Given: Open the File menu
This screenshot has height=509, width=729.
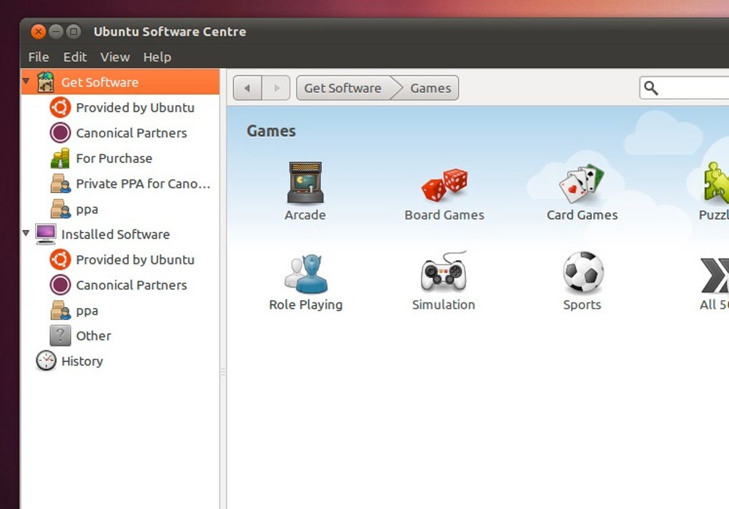Looking at the screenshot, I should tap(38, 56).
